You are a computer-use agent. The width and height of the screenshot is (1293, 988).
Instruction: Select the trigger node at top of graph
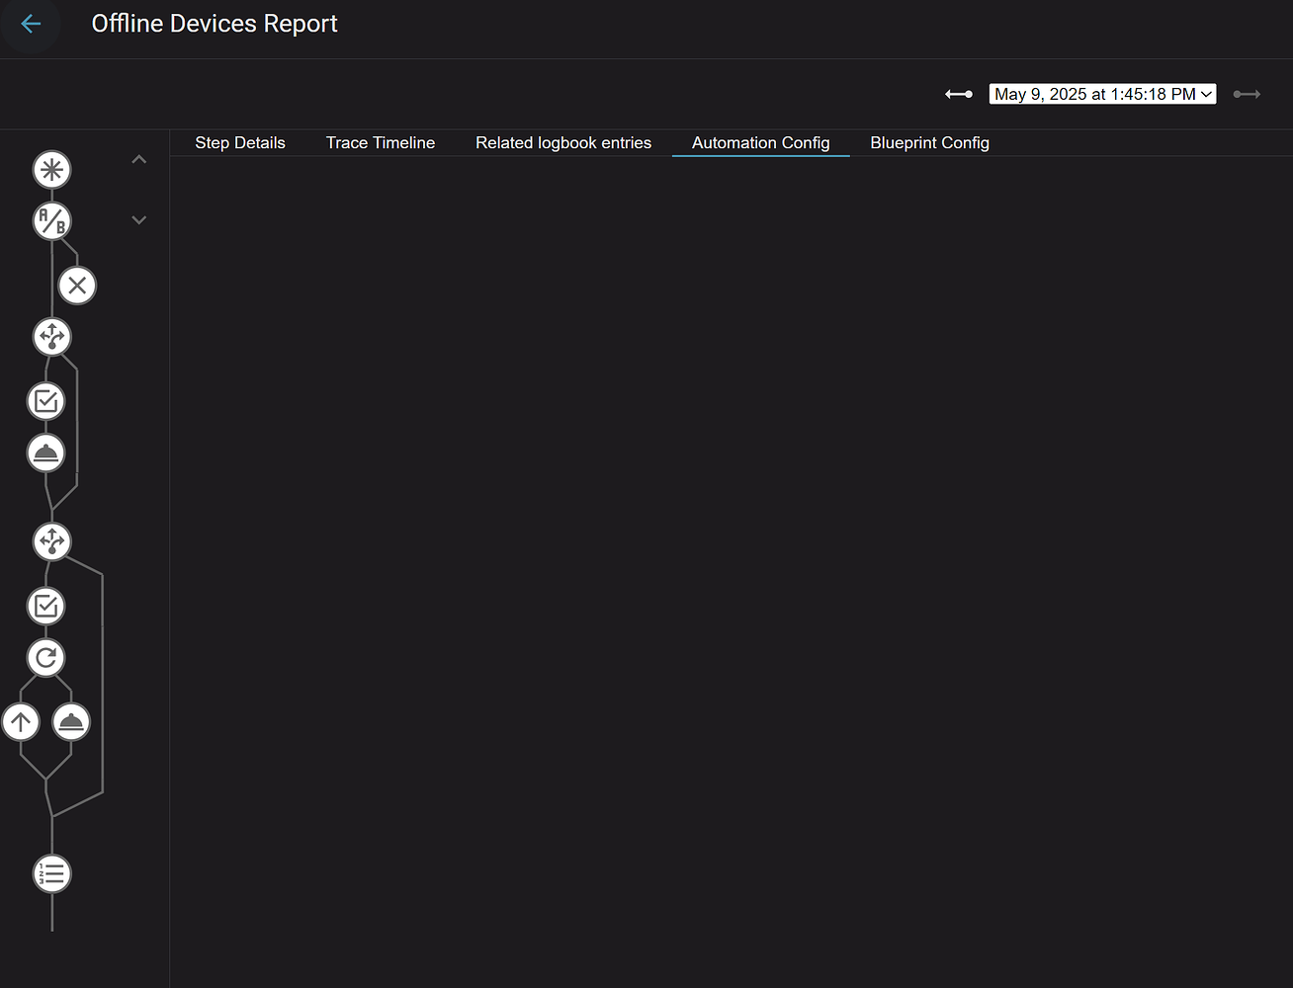(51, 169)
